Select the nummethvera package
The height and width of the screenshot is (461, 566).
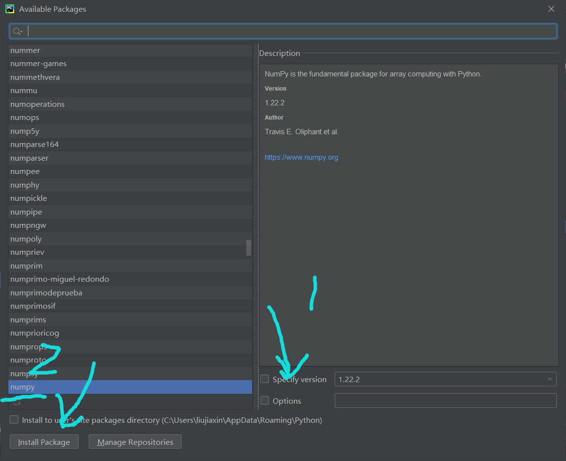[130, 77]
